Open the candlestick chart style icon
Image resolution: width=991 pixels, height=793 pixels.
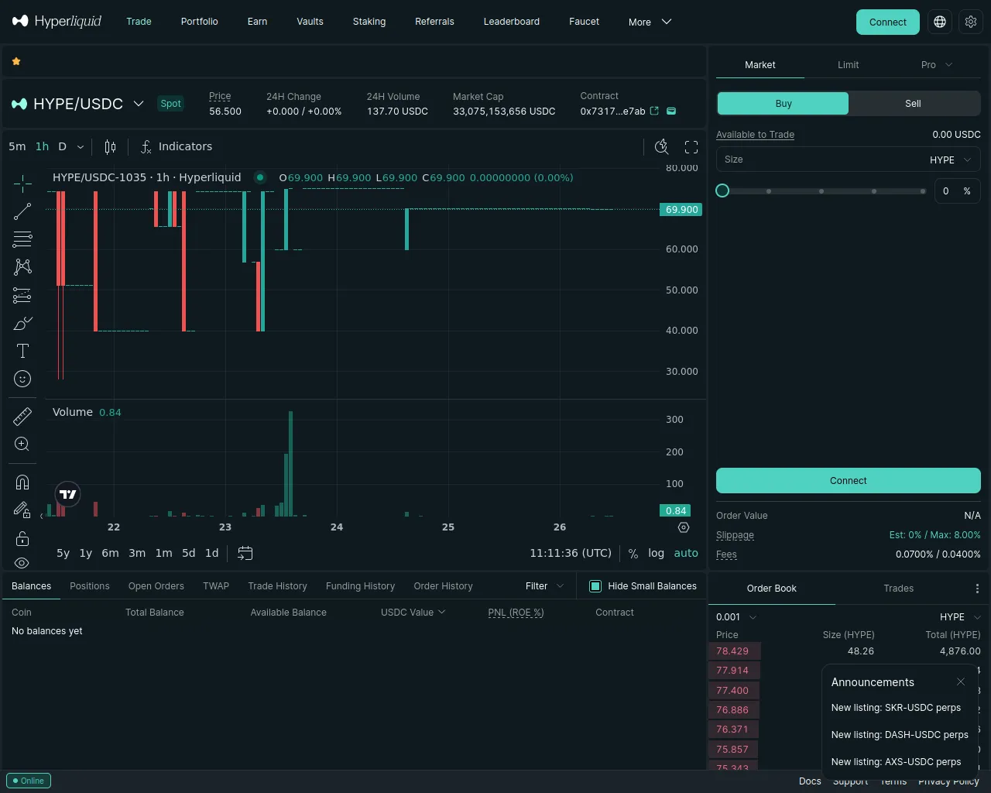click(x=110, y=147)
